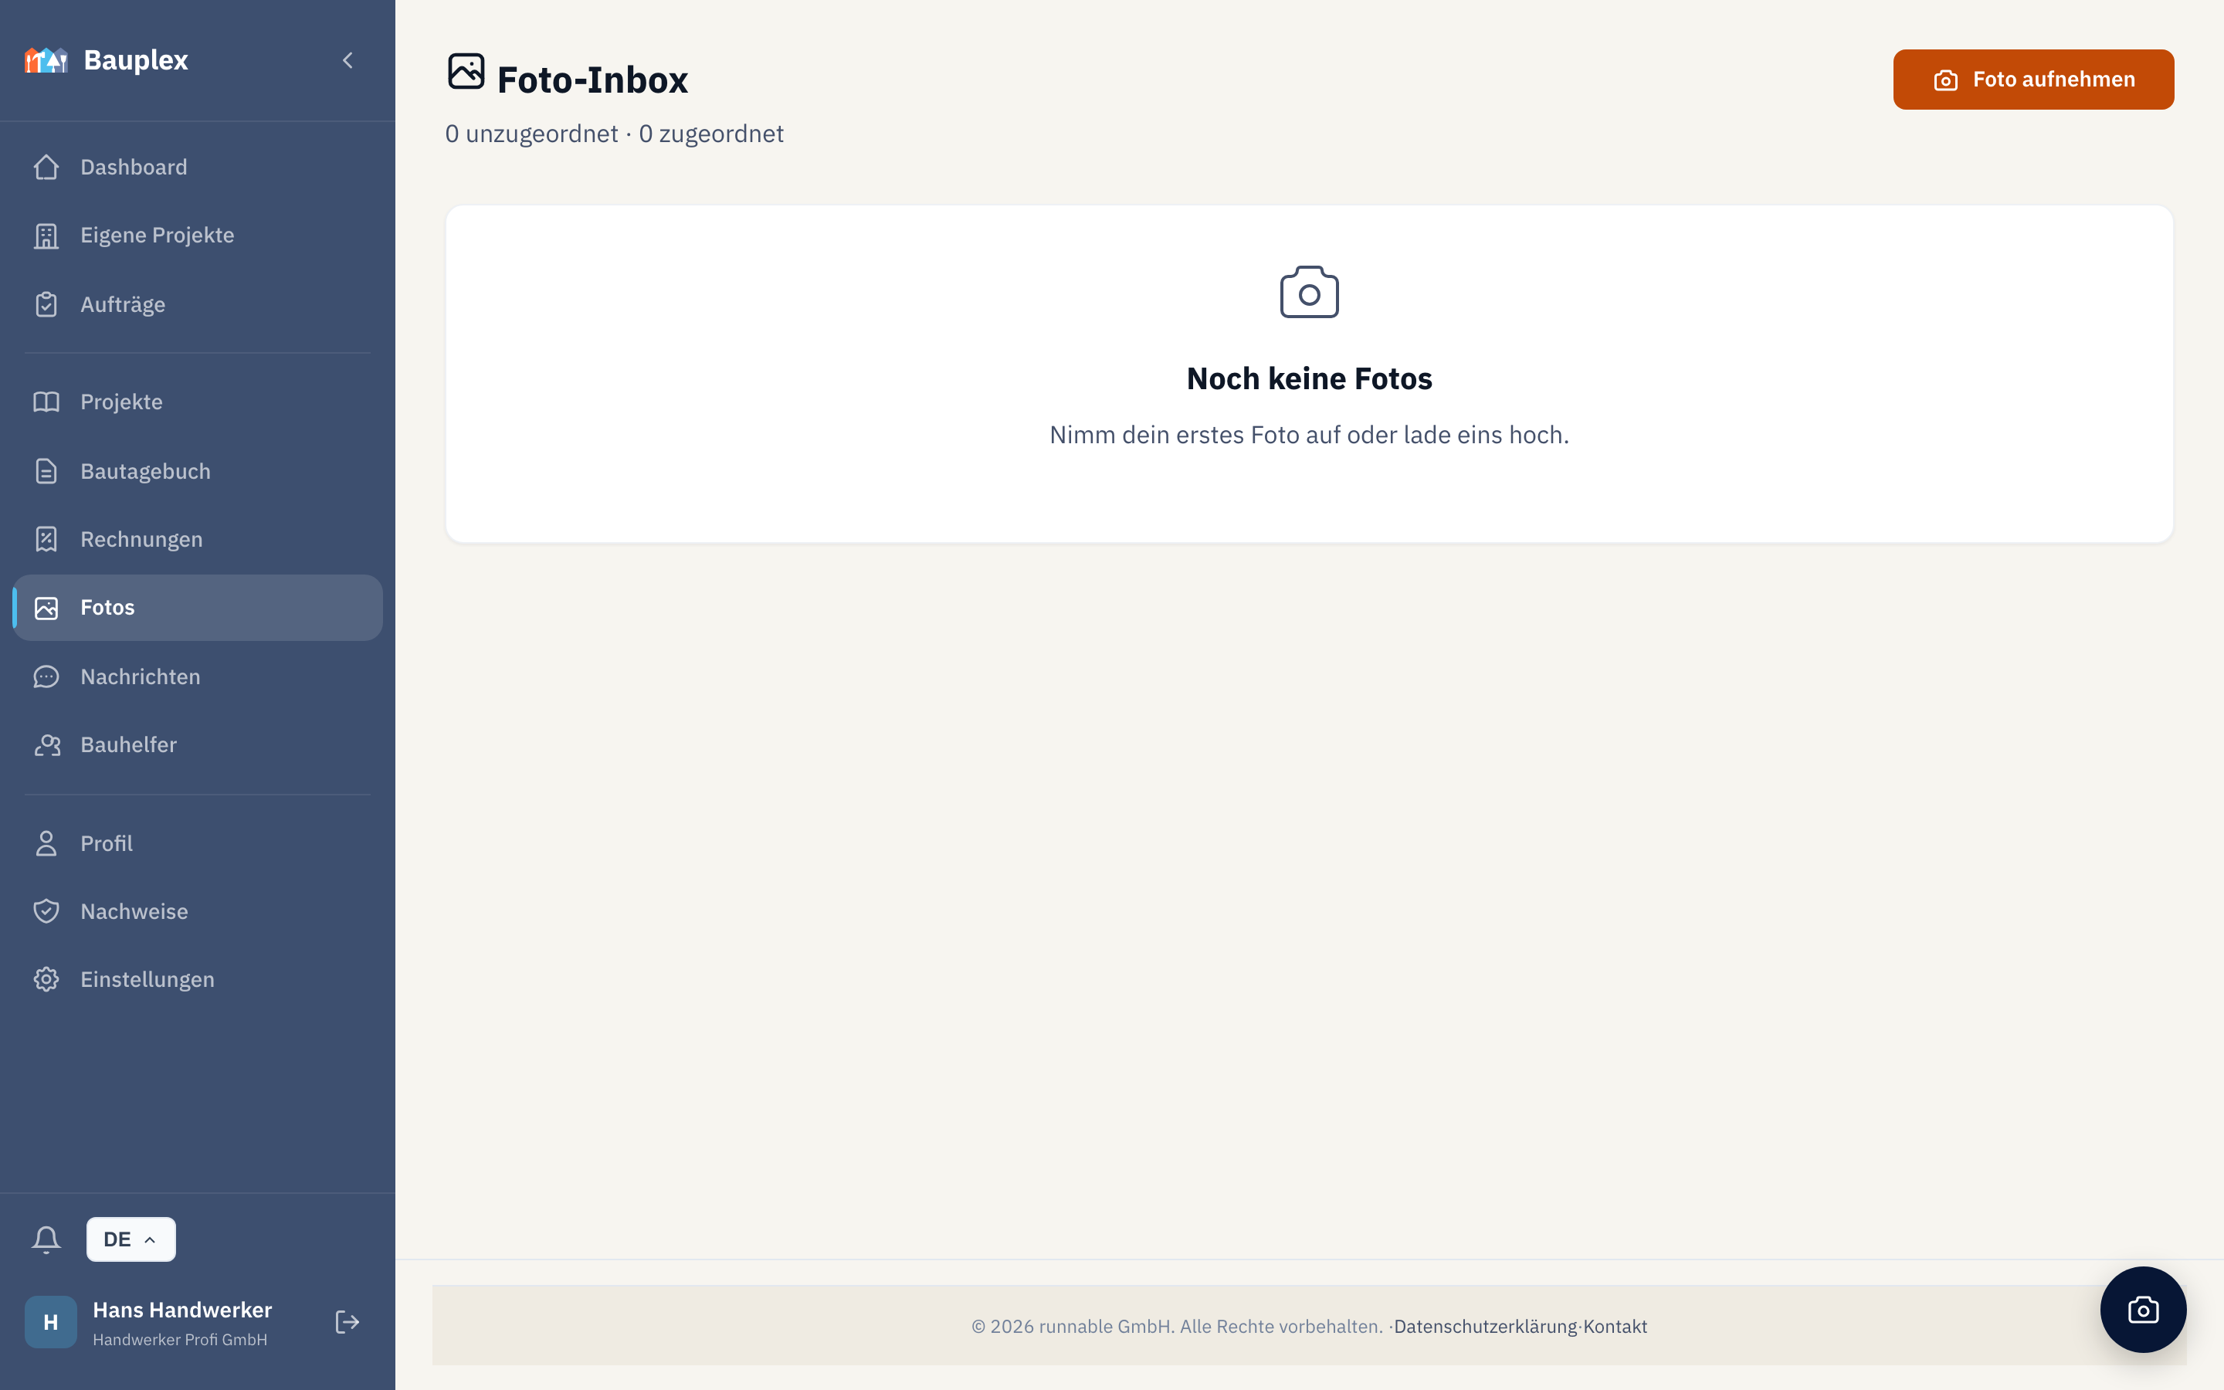
Task: Follow the Kontakt footer link
Action: pyautogui.click(x=1615, y=1327)
